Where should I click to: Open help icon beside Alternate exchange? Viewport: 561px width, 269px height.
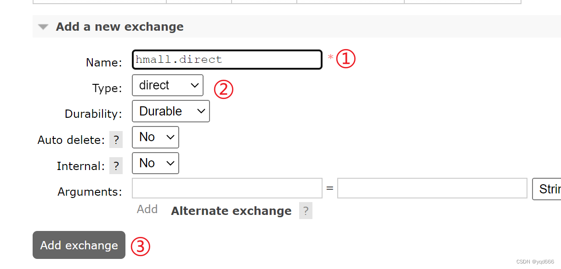[x=306, y=211]
